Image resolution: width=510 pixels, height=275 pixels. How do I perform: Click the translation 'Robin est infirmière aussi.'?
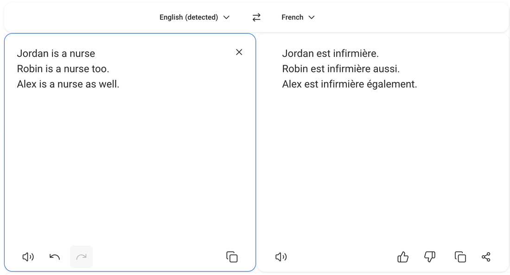tap(341, 69)
